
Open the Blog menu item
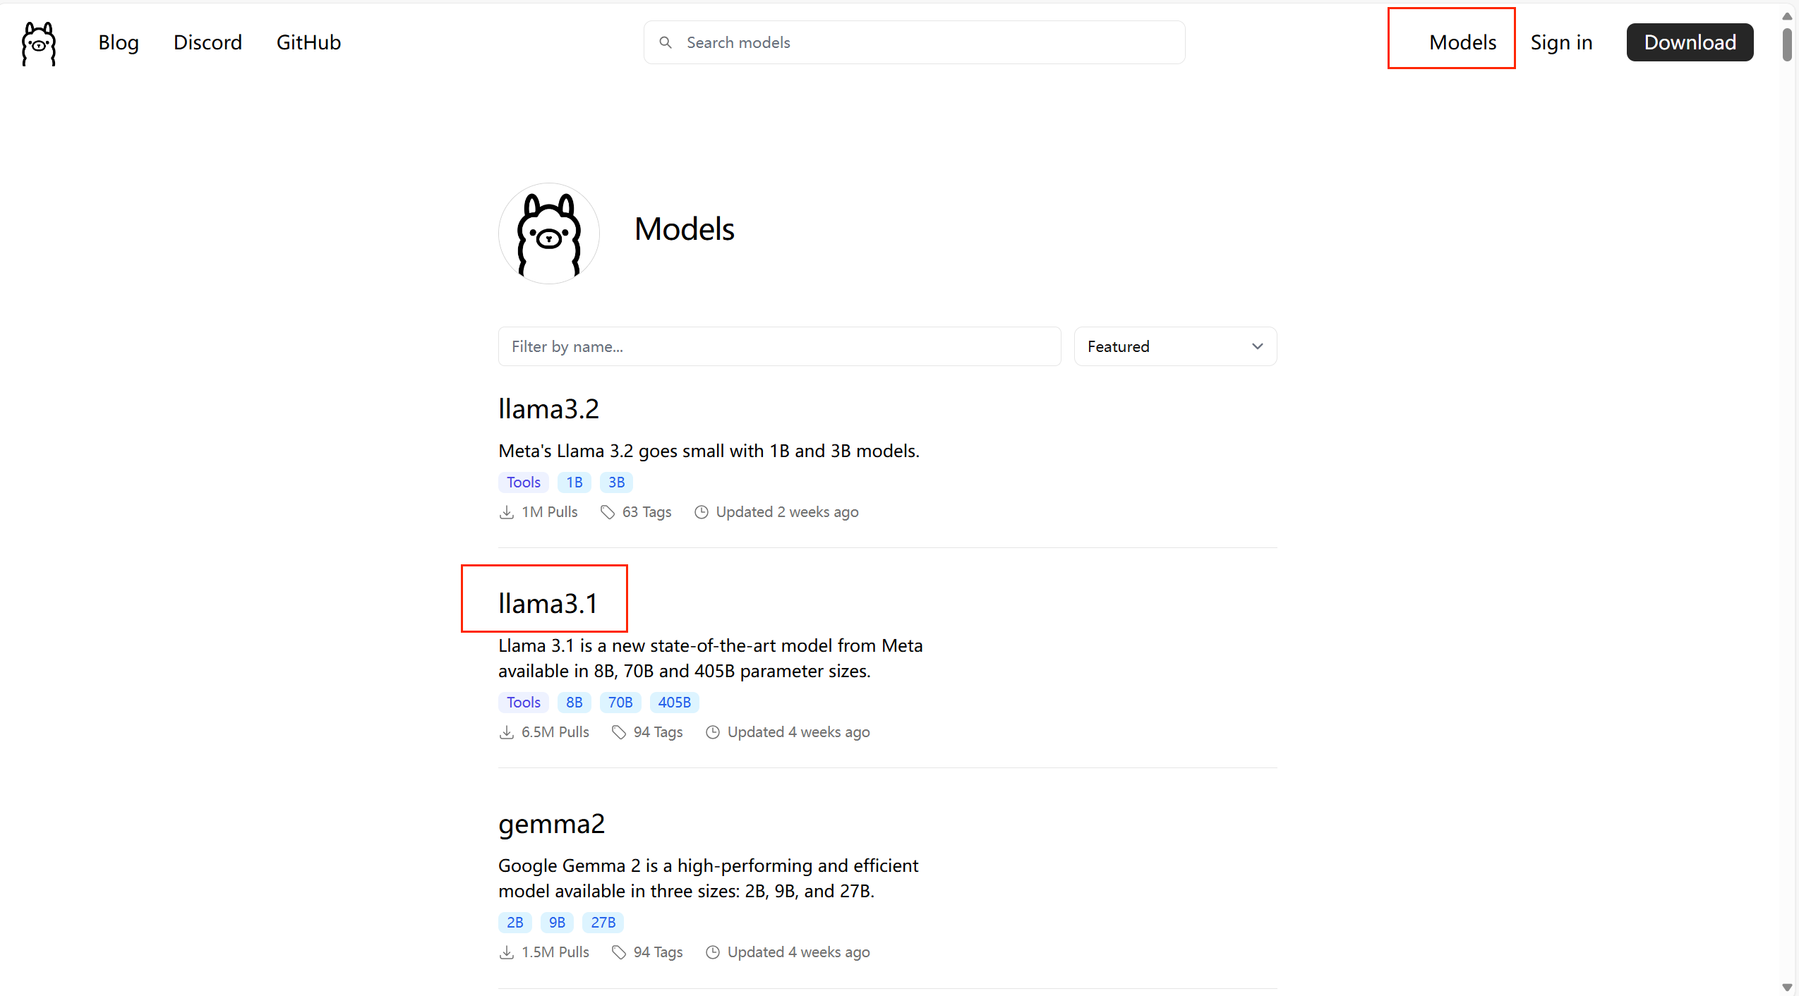tap(119, 43)
